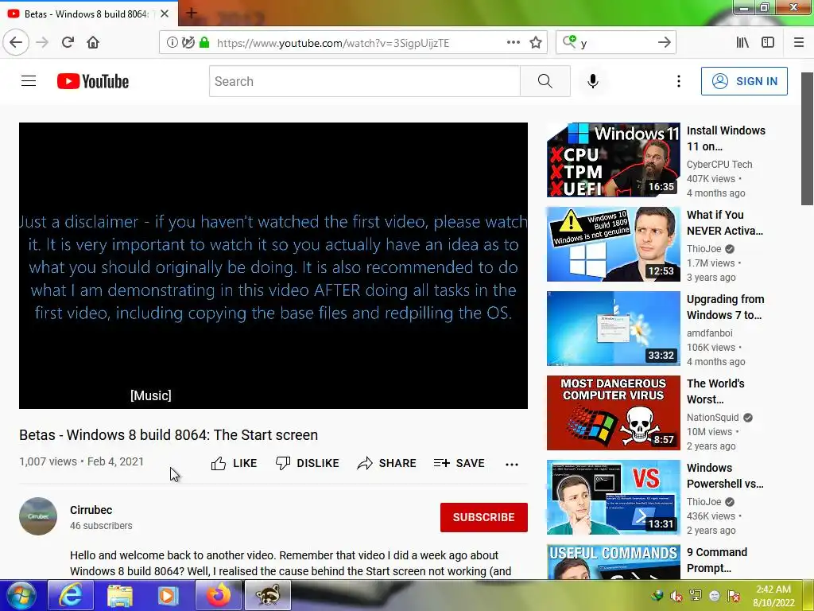Click the '46 subscribers' text

pos(101,526)
